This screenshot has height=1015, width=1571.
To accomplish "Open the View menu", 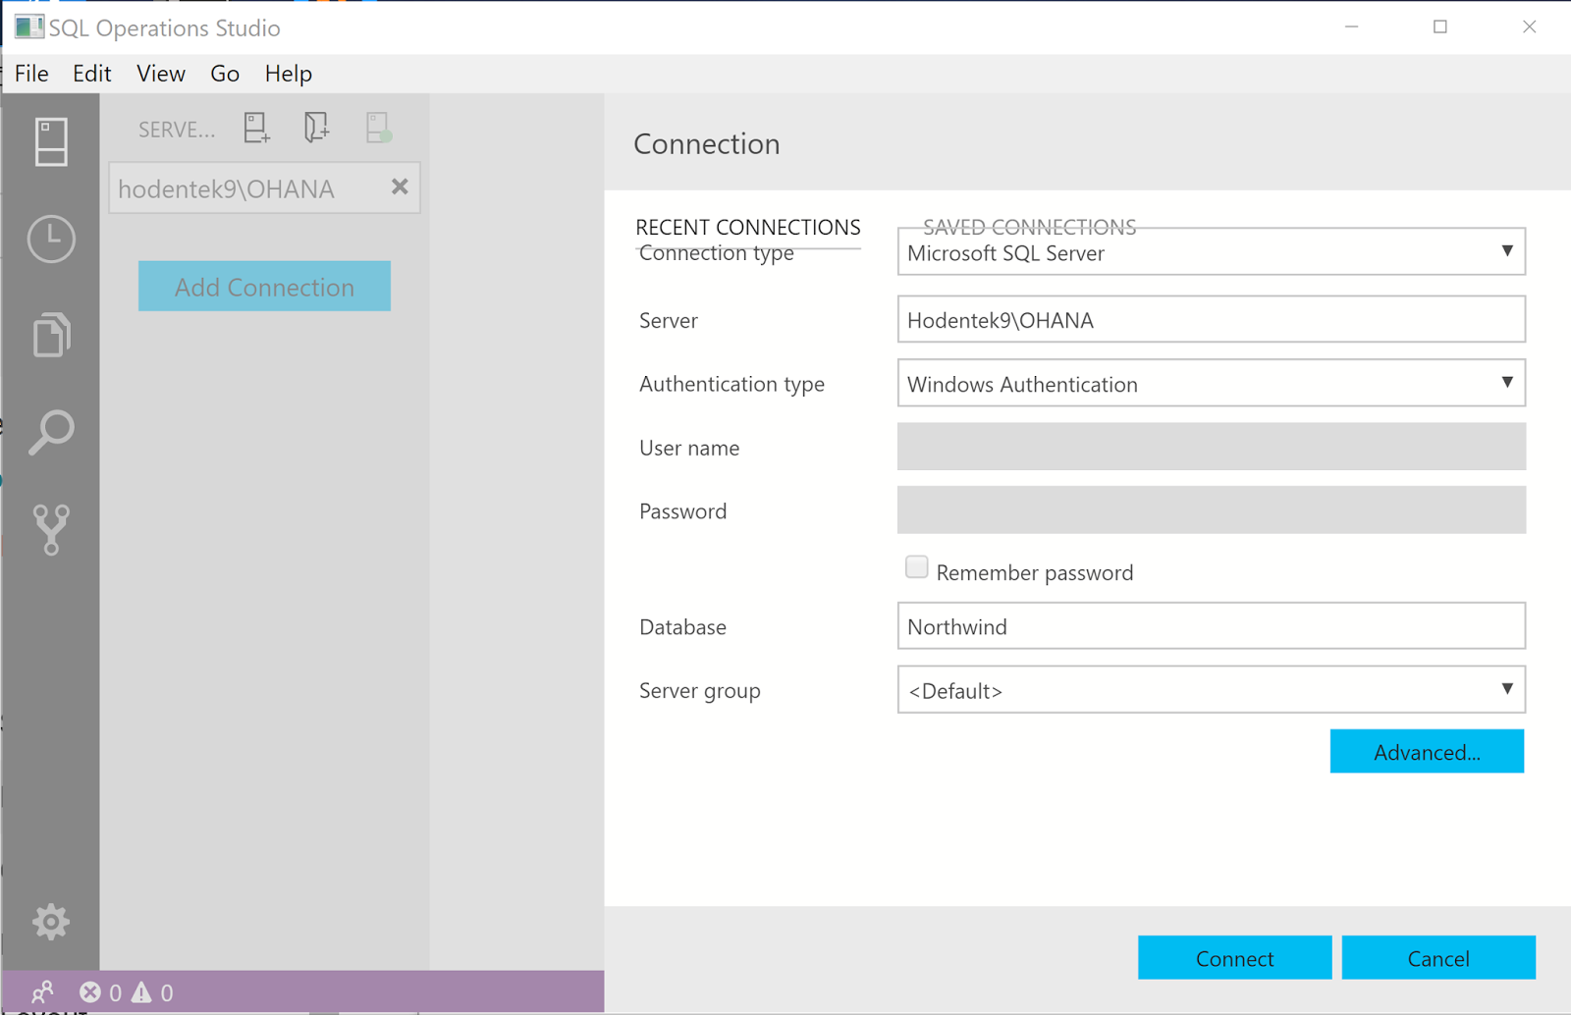I will [161, 74].
